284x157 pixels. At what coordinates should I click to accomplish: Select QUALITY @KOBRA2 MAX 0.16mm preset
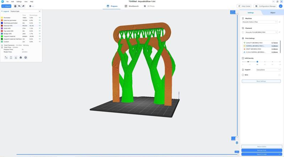[261, 43]
